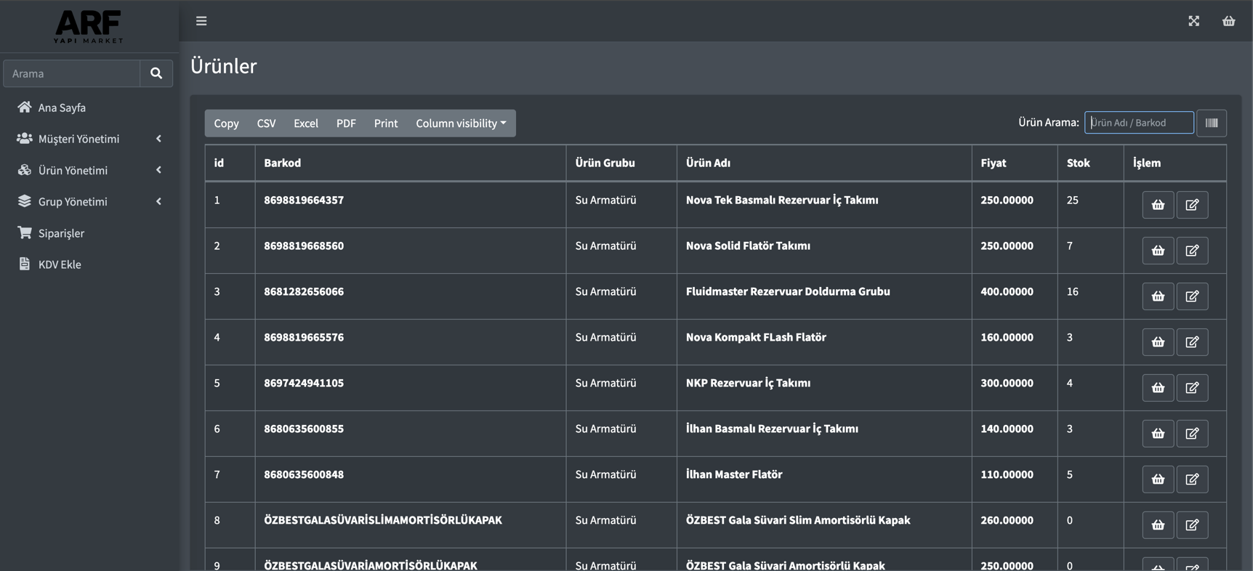Expand the Grup Yönetimi menu
The image size is (1253, 571).
[x=89, y=201]
